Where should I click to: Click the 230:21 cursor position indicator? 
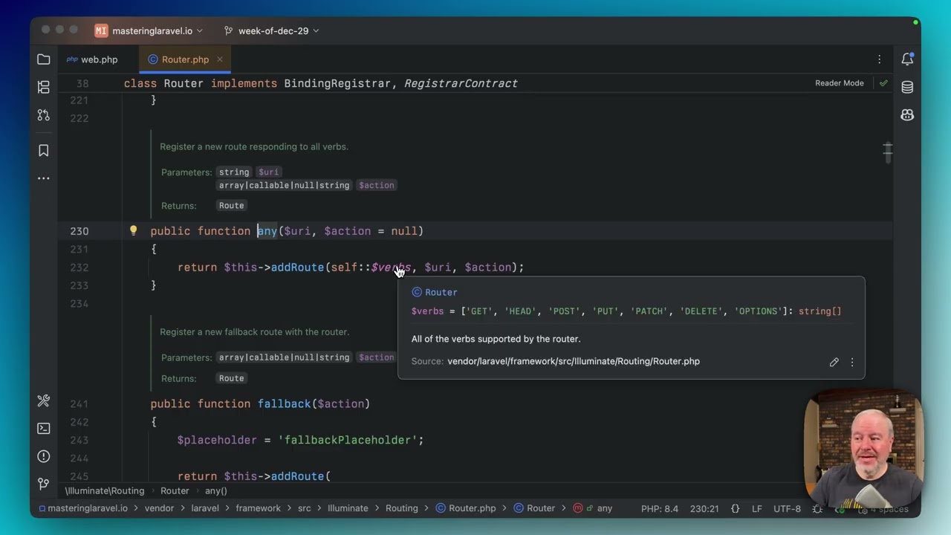click(704, 509)
